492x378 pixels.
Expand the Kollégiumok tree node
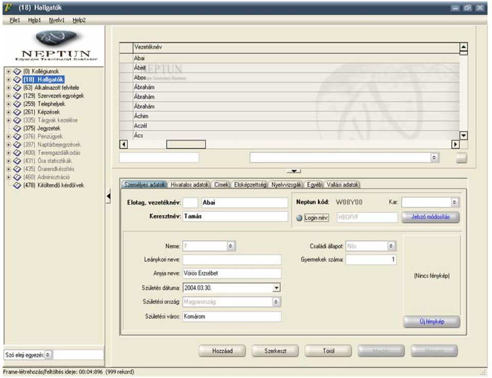point(9,72)
